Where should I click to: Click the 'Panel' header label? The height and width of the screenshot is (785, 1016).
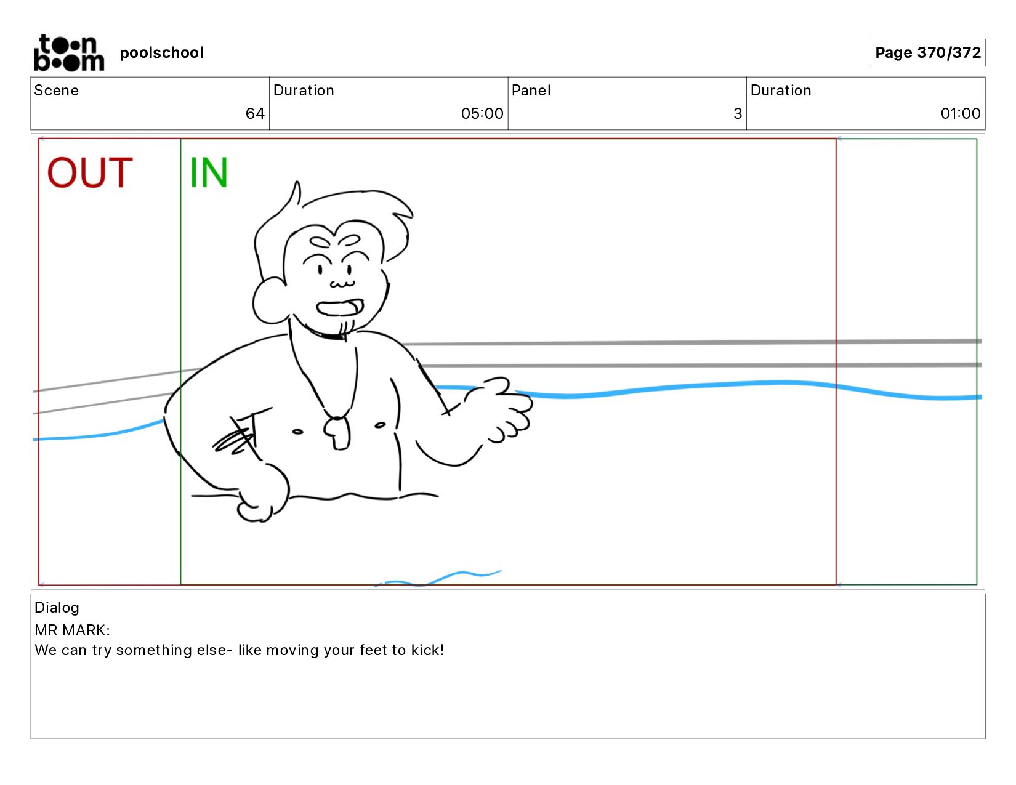point(531,91)
